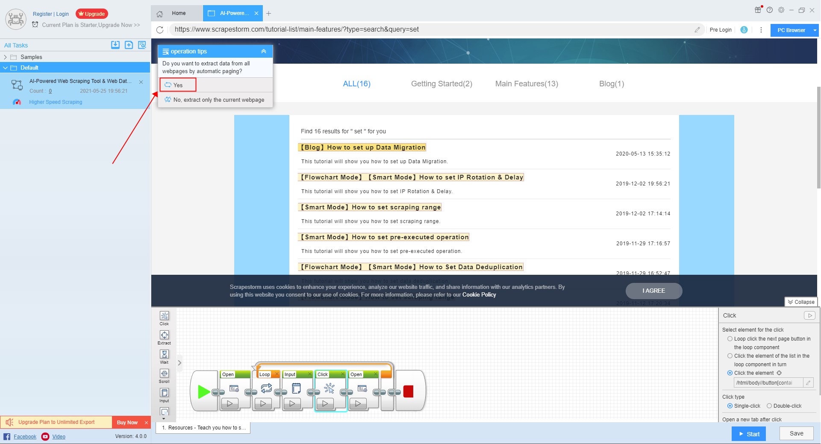Expand the Samples folder

pyautogui.click(x=5, y=57)
